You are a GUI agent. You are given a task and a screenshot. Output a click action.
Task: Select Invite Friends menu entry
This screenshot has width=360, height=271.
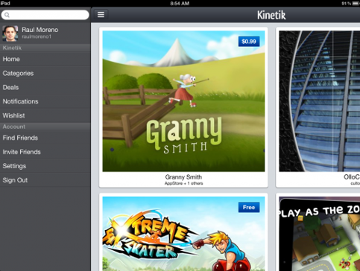pos(45,152)
